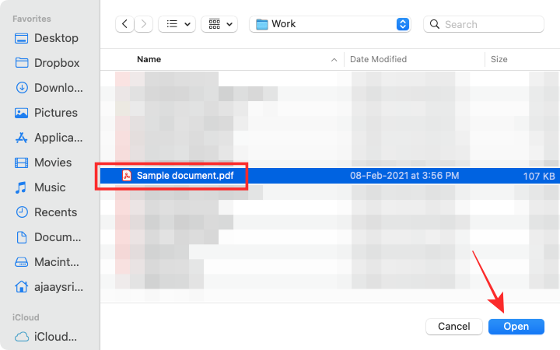Click the Downloads arrow-circle icon
Viewport: 560px width, 350px height.
(22, 88)
